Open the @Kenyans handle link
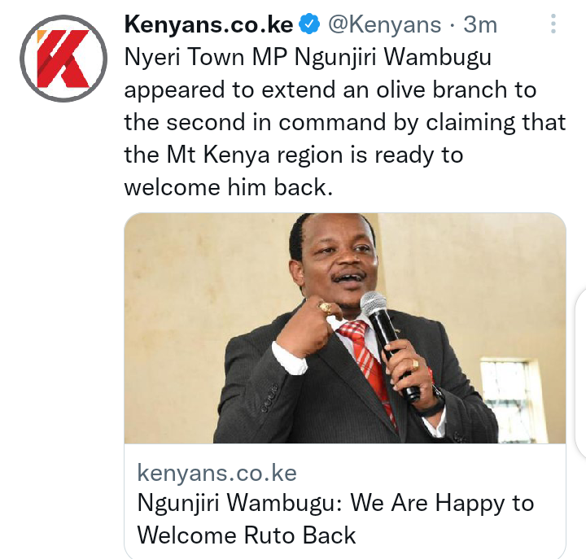Screen dimensions: 586x559 pyautogui.click(x=384, y=24)
